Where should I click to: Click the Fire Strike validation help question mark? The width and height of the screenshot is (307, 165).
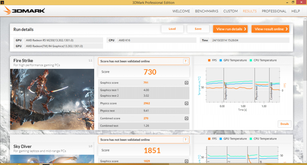186,61
